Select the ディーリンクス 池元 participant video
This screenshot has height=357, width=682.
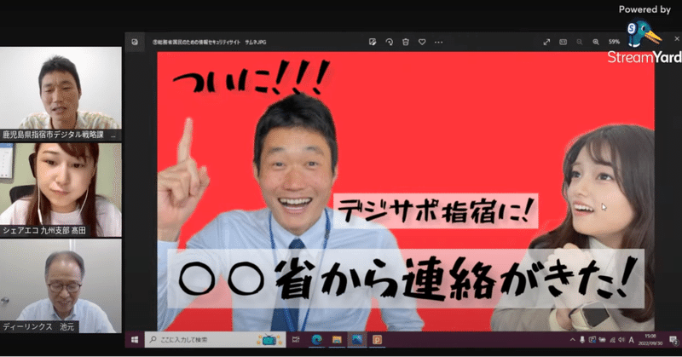61,286
